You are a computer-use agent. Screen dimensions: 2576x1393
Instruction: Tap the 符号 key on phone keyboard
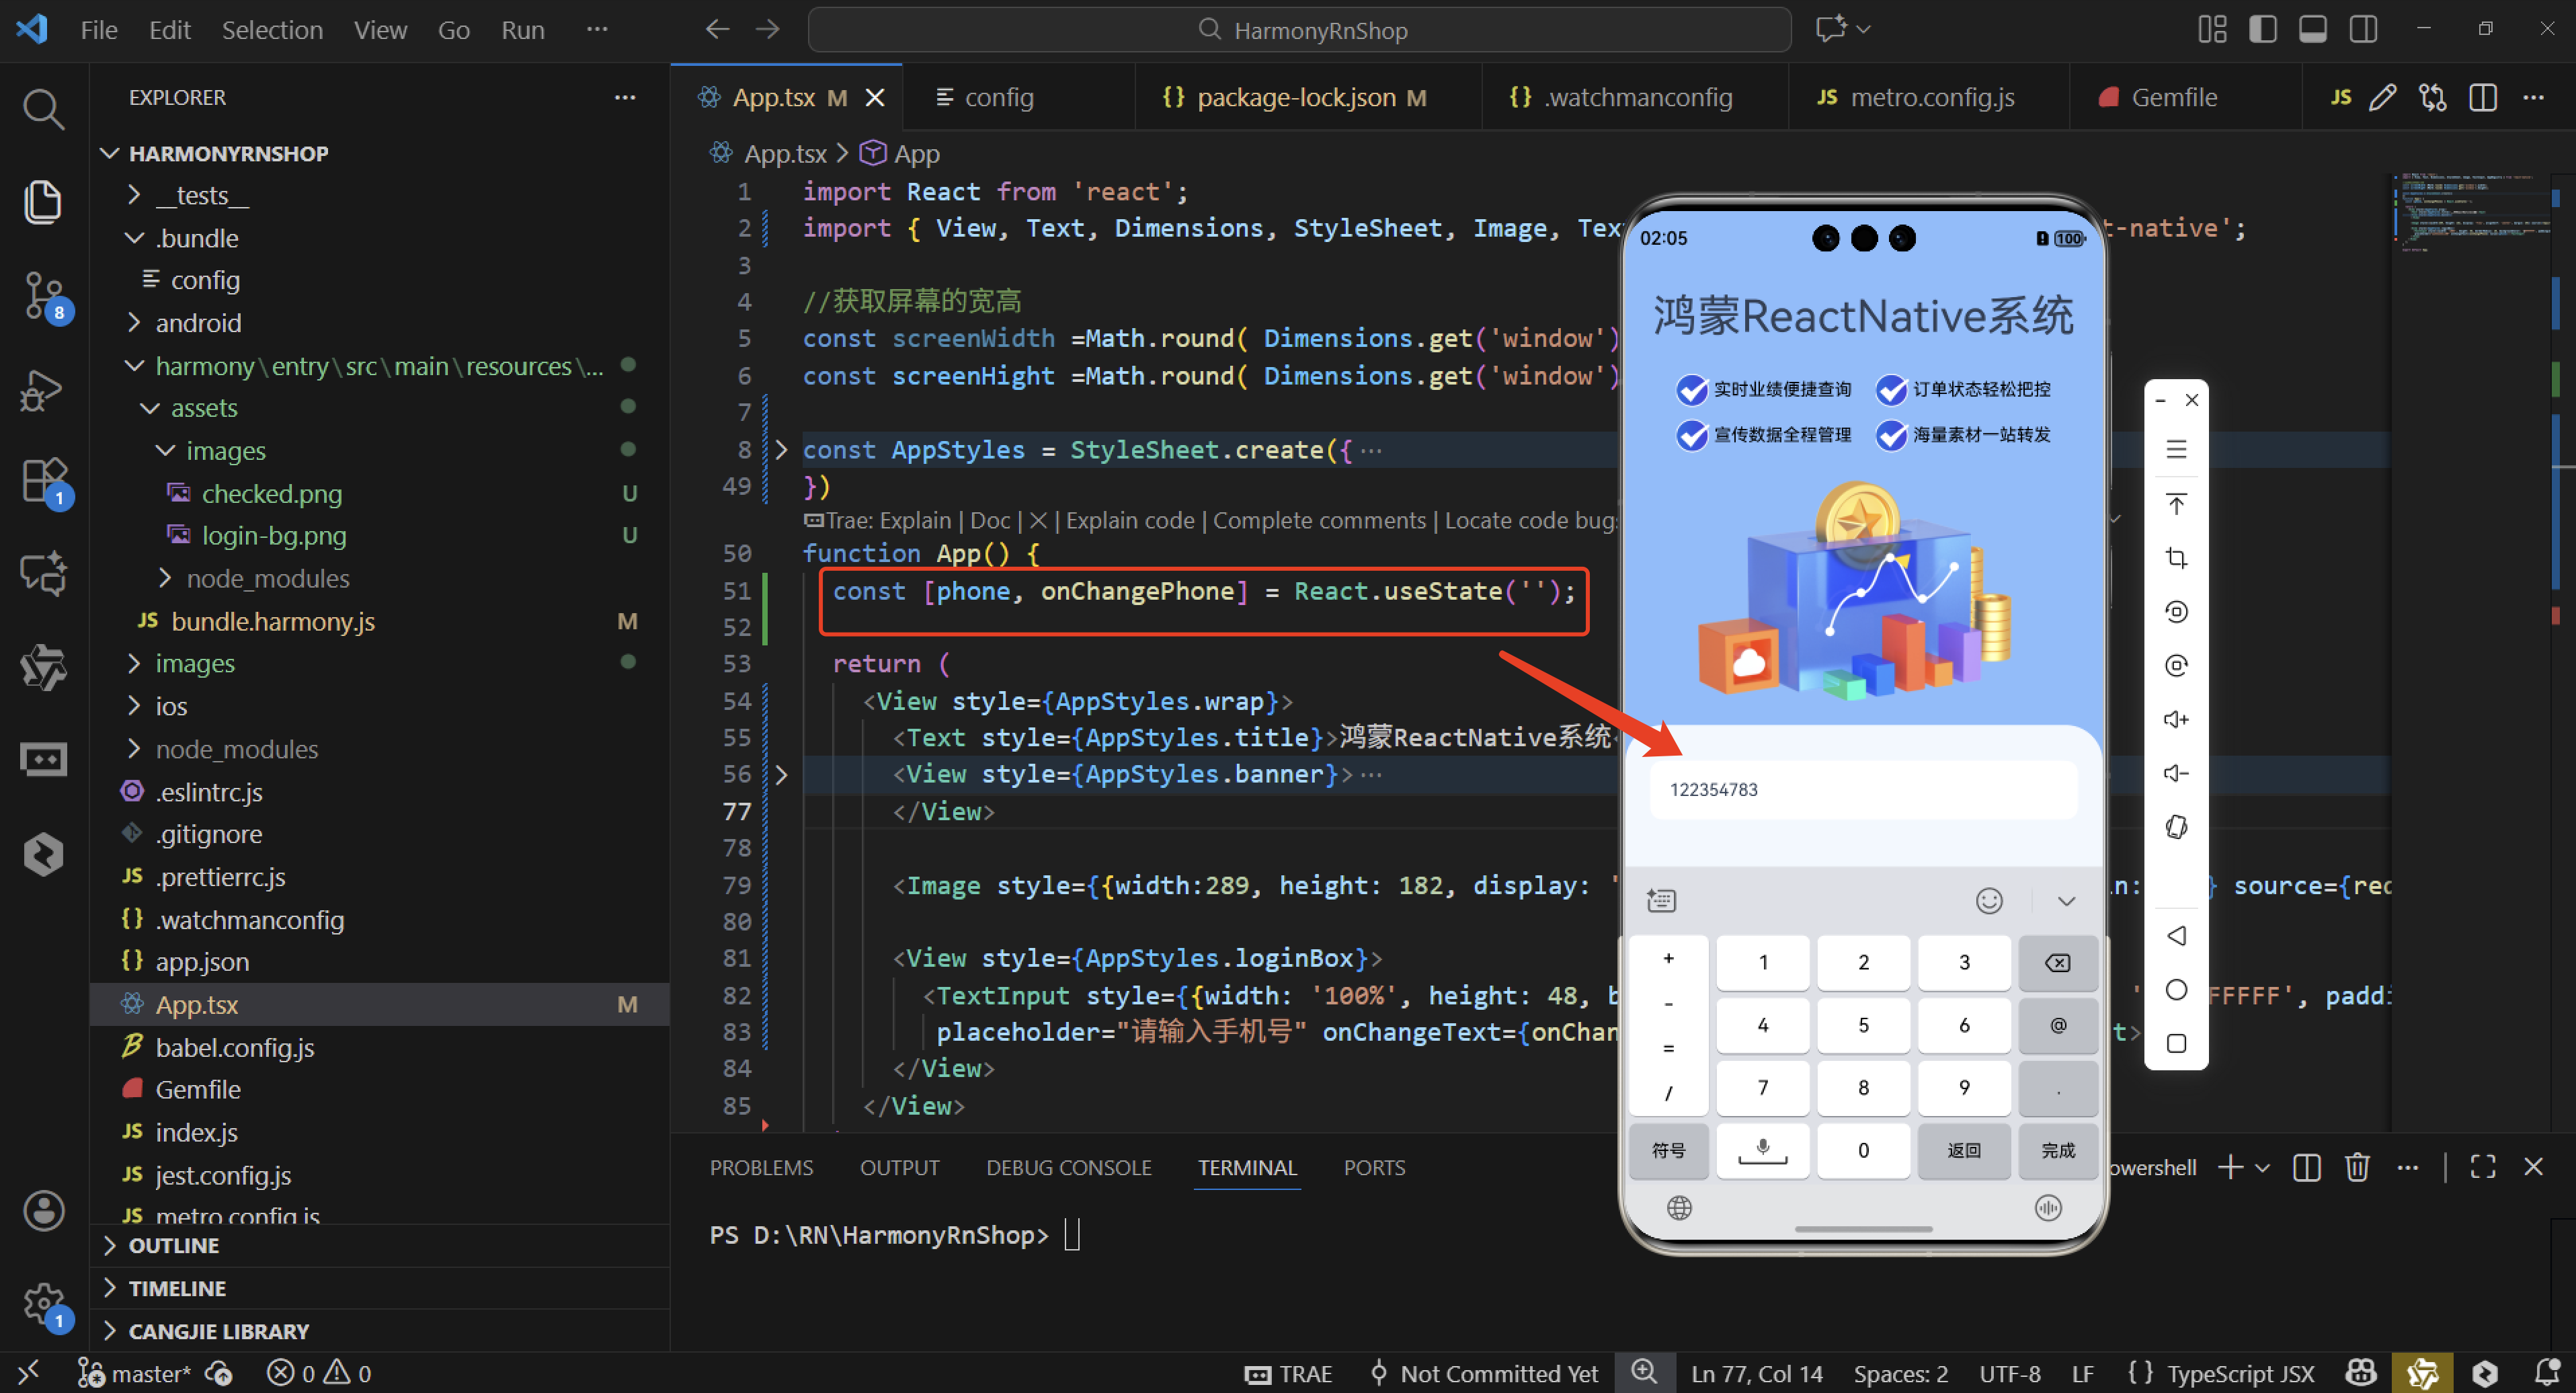click(1668, 1150)
